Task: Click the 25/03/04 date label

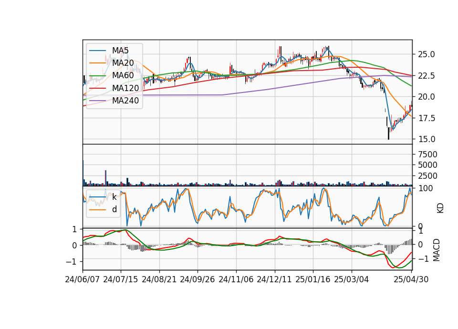Action: coord(352,280)
